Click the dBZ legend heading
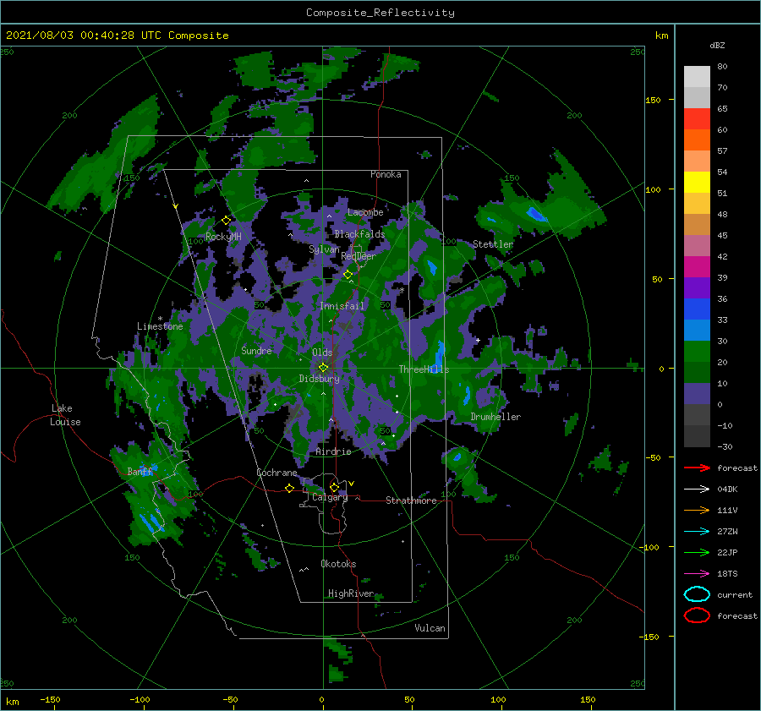The height and width of the screenshot is (711, 761). (717, 45)
